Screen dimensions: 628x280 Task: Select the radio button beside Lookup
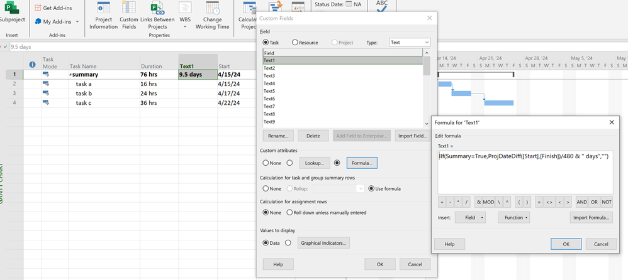tap(289, 163)
